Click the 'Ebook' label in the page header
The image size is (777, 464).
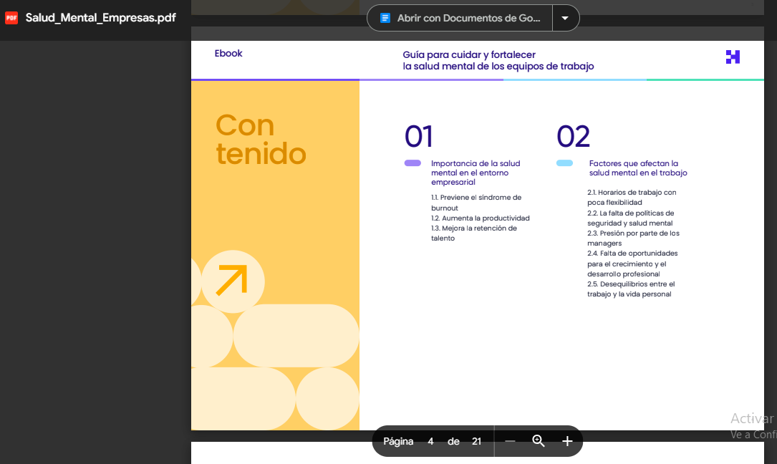tap(228, 53)
